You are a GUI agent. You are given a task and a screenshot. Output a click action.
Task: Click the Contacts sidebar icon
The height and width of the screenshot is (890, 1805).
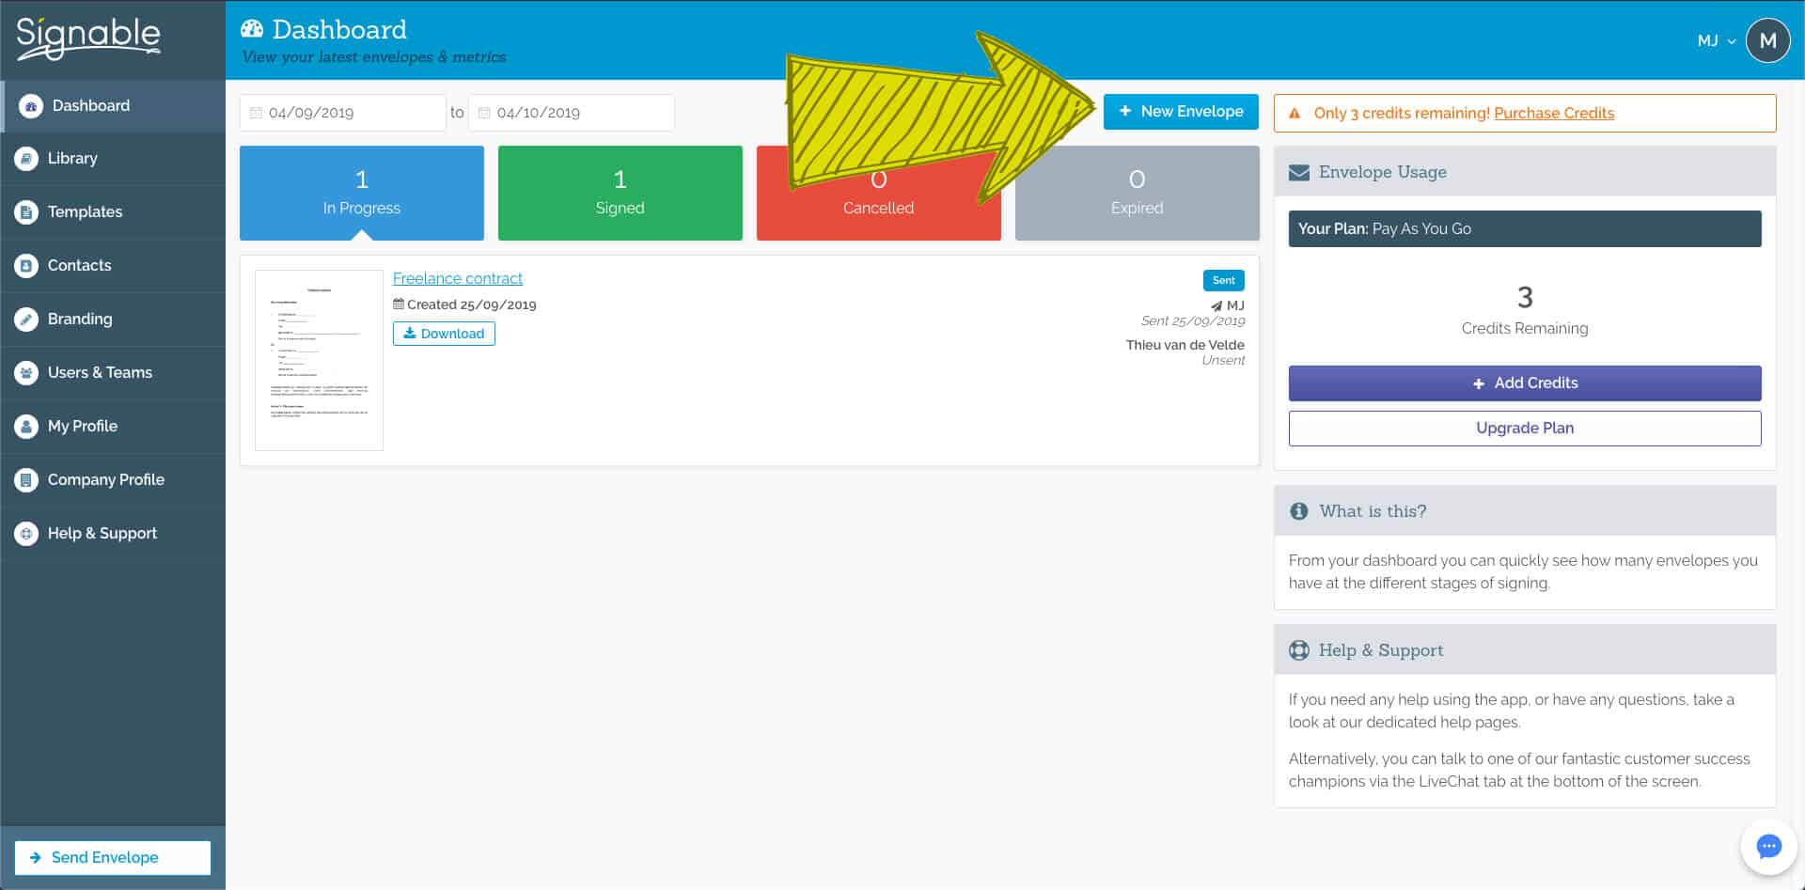tap(26, 266)
